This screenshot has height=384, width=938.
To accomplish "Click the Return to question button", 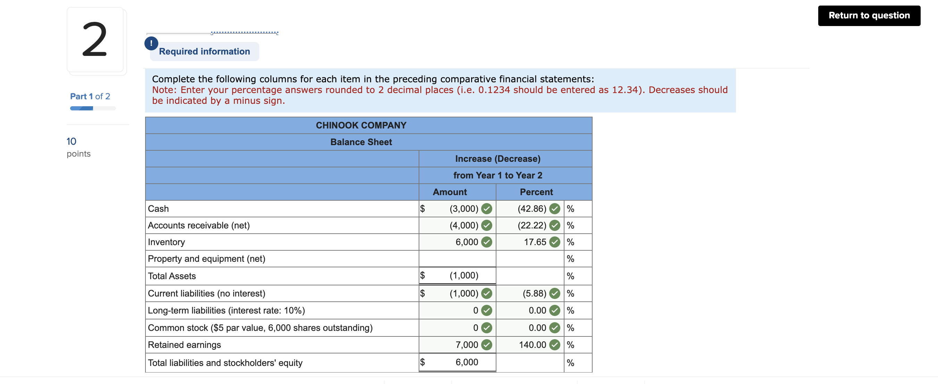I will tap(869, 16).
